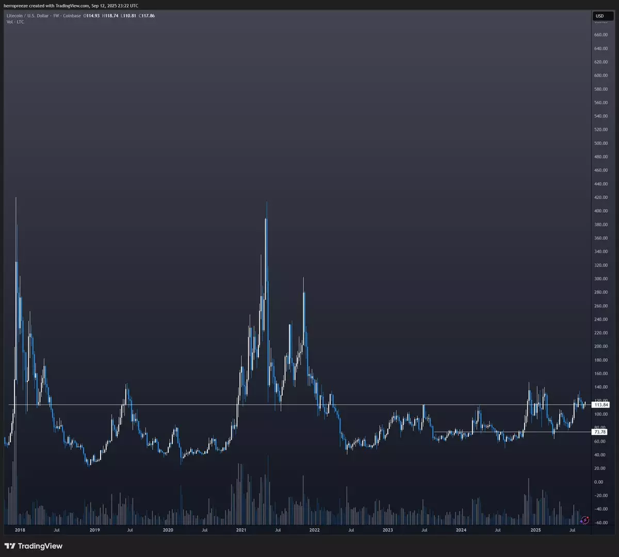Click the Litecoin / U.S. Dollar symbol title
Image resolution: width=619 pixels, height=557 pixels.
click(28, 16)
